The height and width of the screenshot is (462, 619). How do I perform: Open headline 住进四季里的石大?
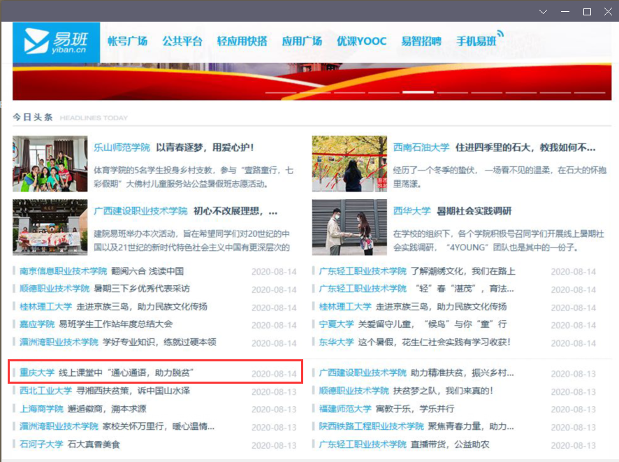pyautogui.click(x=525, y=147)
